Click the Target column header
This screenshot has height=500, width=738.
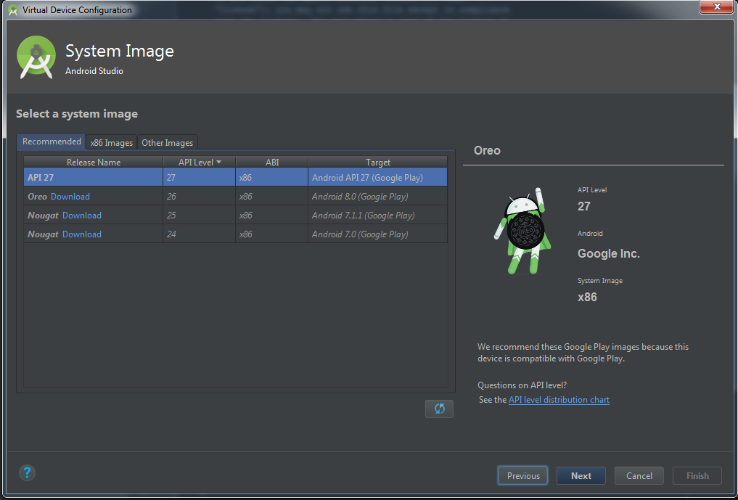click(x=377, y=163)
